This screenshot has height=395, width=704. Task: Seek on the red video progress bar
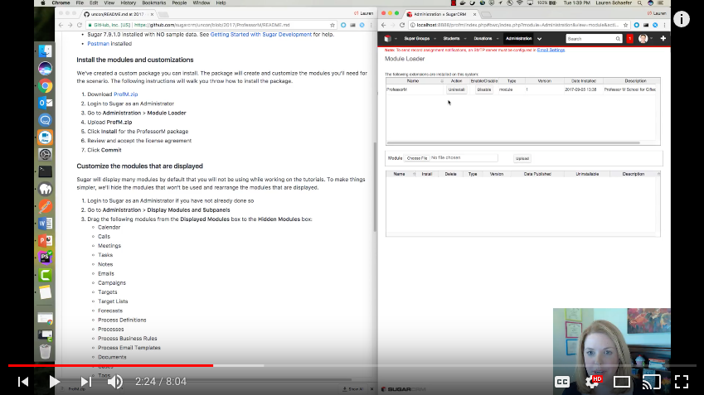click(110, 365)
